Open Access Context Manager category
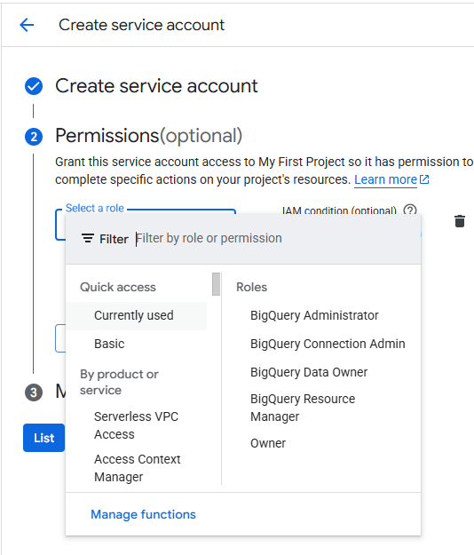The width and height of the screenshot is (474, 555). pos(137,468)
